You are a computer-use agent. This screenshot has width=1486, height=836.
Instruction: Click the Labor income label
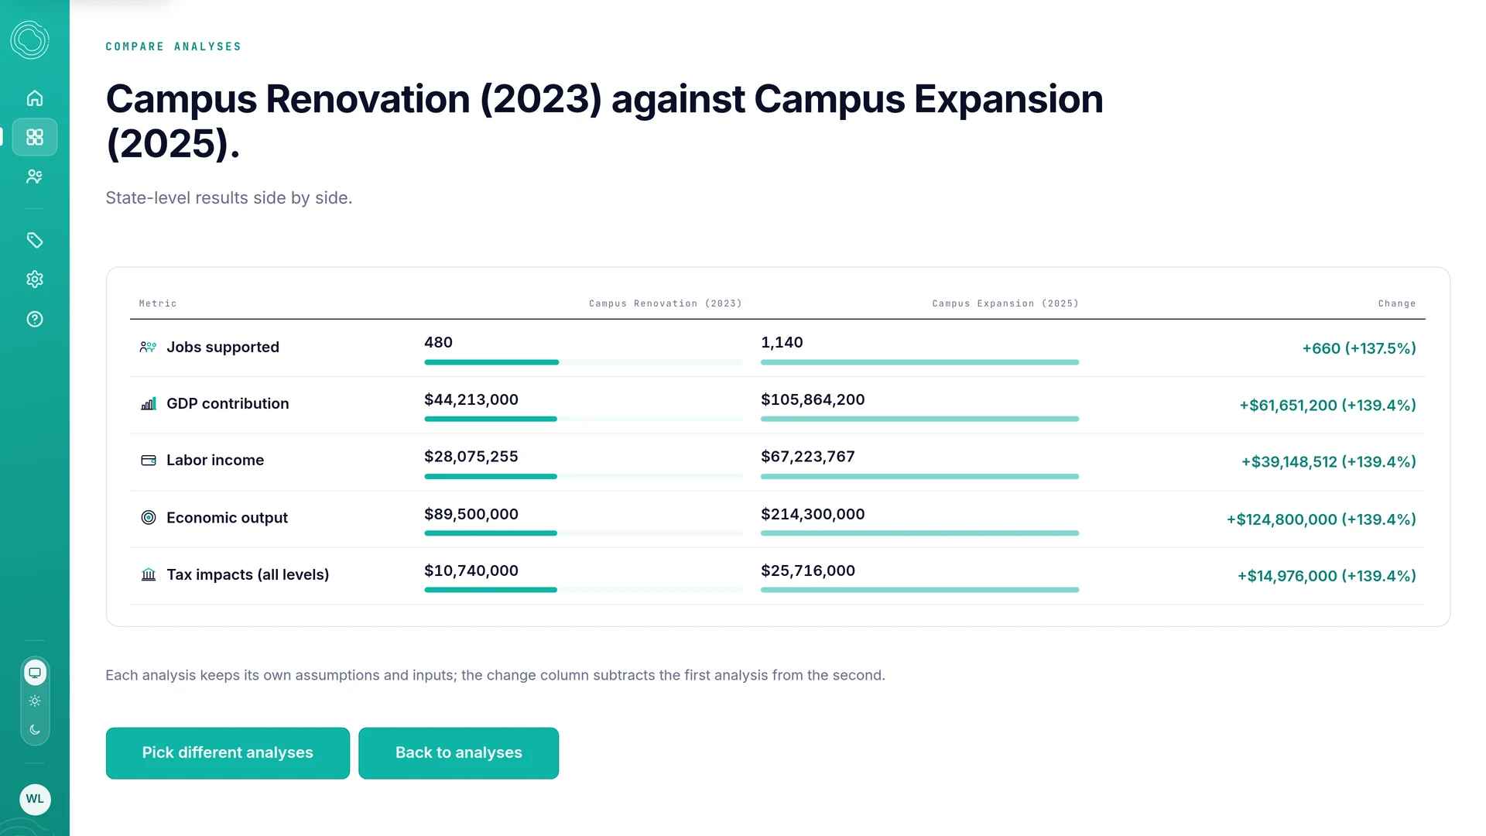pos(215,461)
